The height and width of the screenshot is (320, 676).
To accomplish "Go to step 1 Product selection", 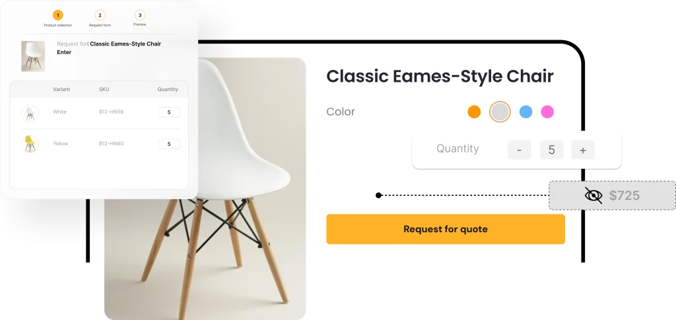I will (58, 15).
